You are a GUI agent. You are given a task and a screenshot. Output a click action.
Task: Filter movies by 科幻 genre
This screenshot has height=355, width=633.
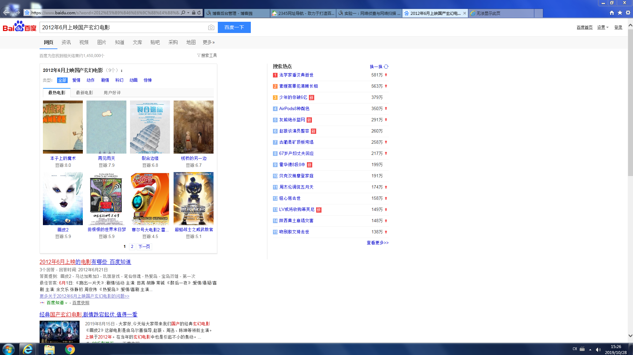click(x=119, y=80)
